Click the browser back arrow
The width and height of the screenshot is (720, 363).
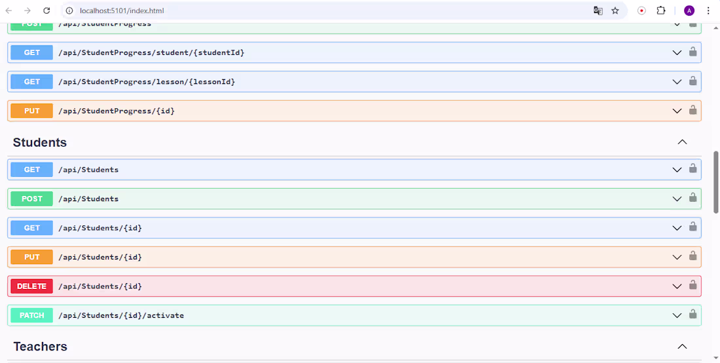point(9,10)
